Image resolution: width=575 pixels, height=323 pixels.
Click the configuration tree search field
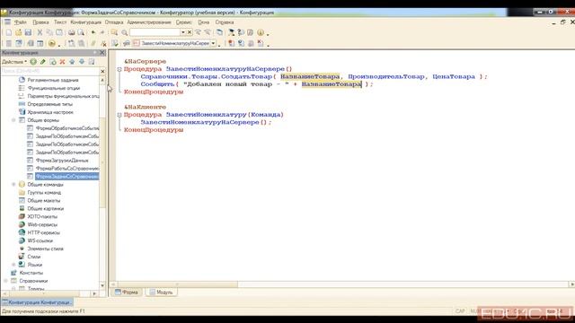[50, 71]
